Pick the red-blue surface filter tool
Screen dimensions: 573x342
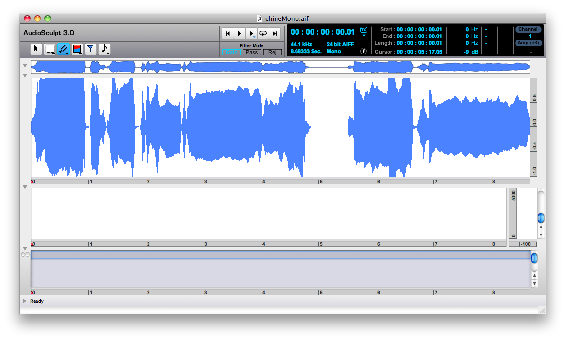(x=77, y=49)
